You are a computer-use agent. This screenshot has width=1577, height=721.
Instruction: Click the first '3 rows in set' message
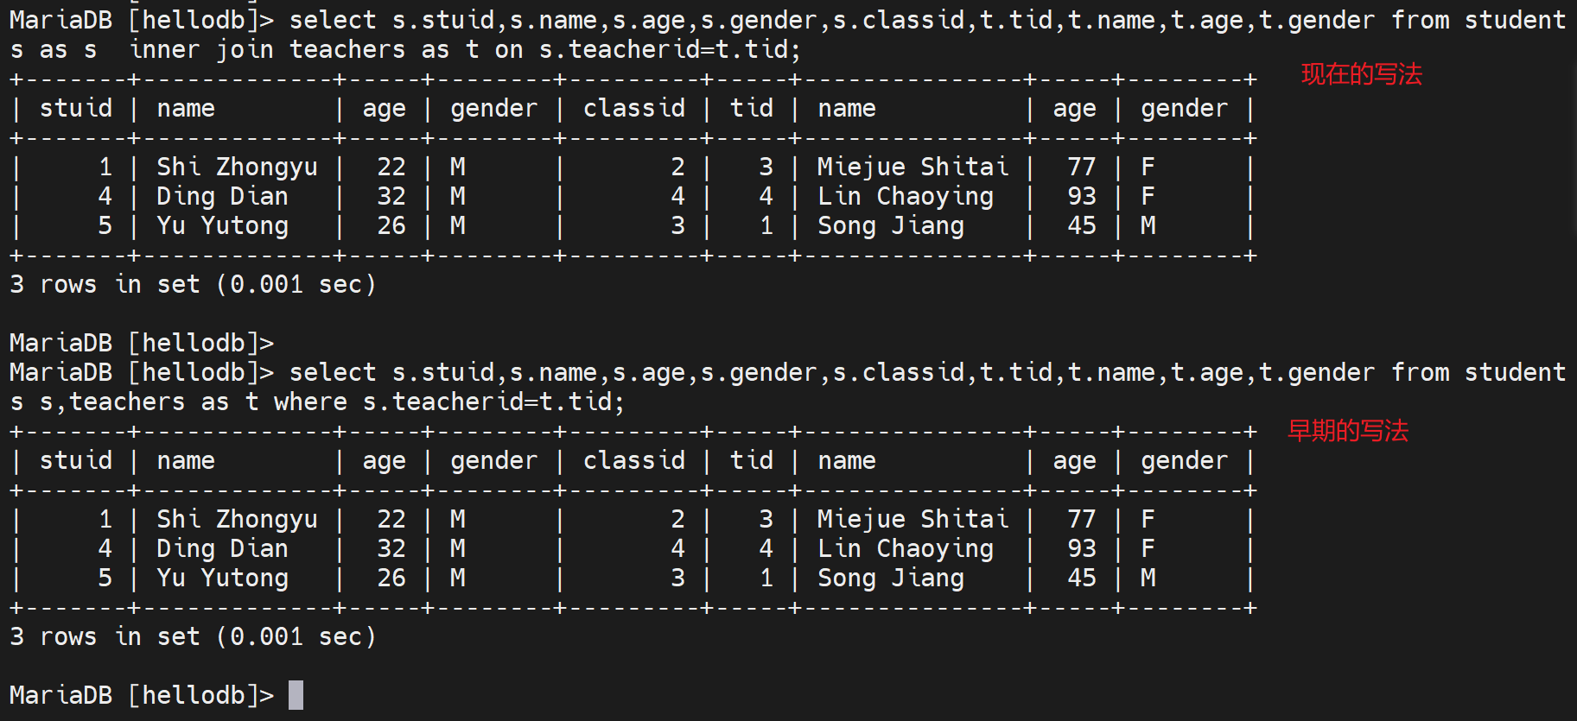tap(193, 285)
